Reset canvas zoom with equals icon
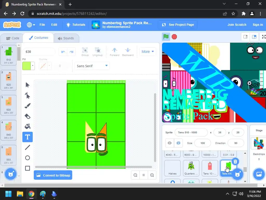This screenshot has width=266, height=200. [144, 175]
